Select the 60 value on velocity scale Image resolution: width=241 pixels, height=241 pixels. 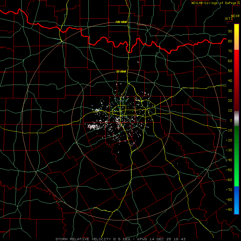pyautogui.click(x=230, y=61)
